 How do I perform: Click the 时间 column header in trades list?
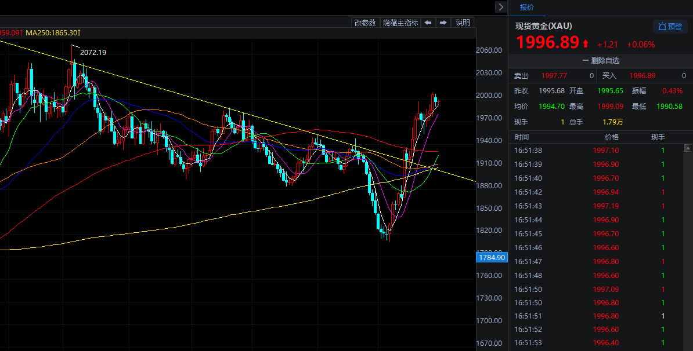tap(522, 137)
